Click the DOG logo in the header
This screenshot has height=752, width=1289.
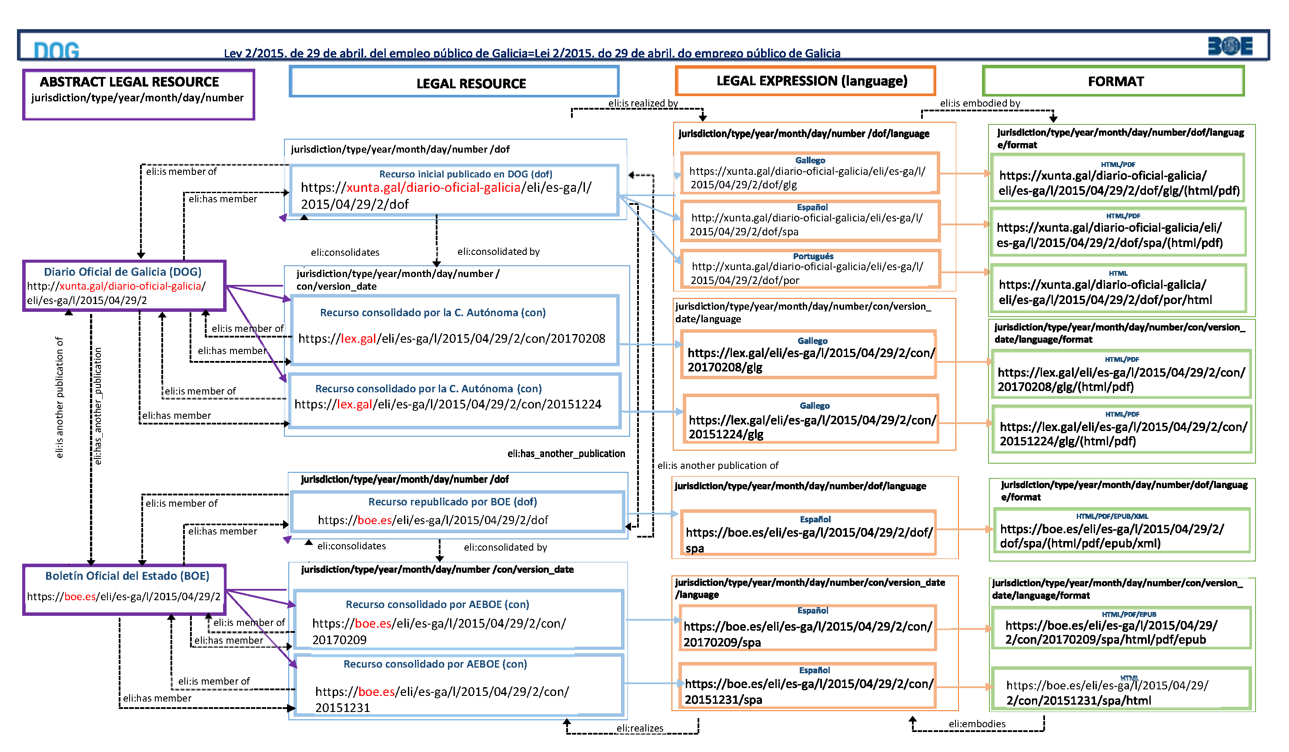pyautogui.click(x=56, y=50)
